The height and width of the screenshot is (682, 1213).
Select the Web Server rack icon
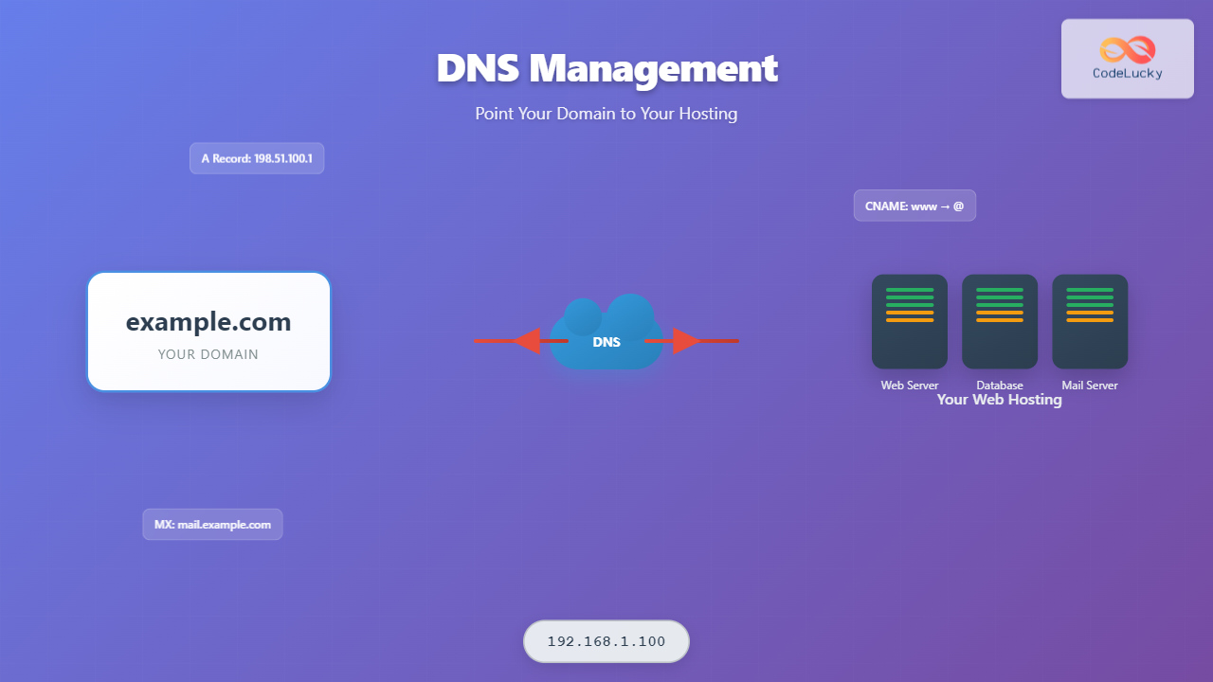click(909, 321)
